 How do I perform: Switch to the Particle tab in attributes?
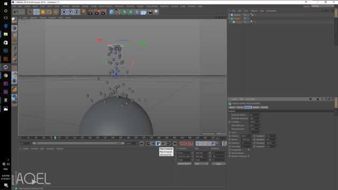coord(248,107)
